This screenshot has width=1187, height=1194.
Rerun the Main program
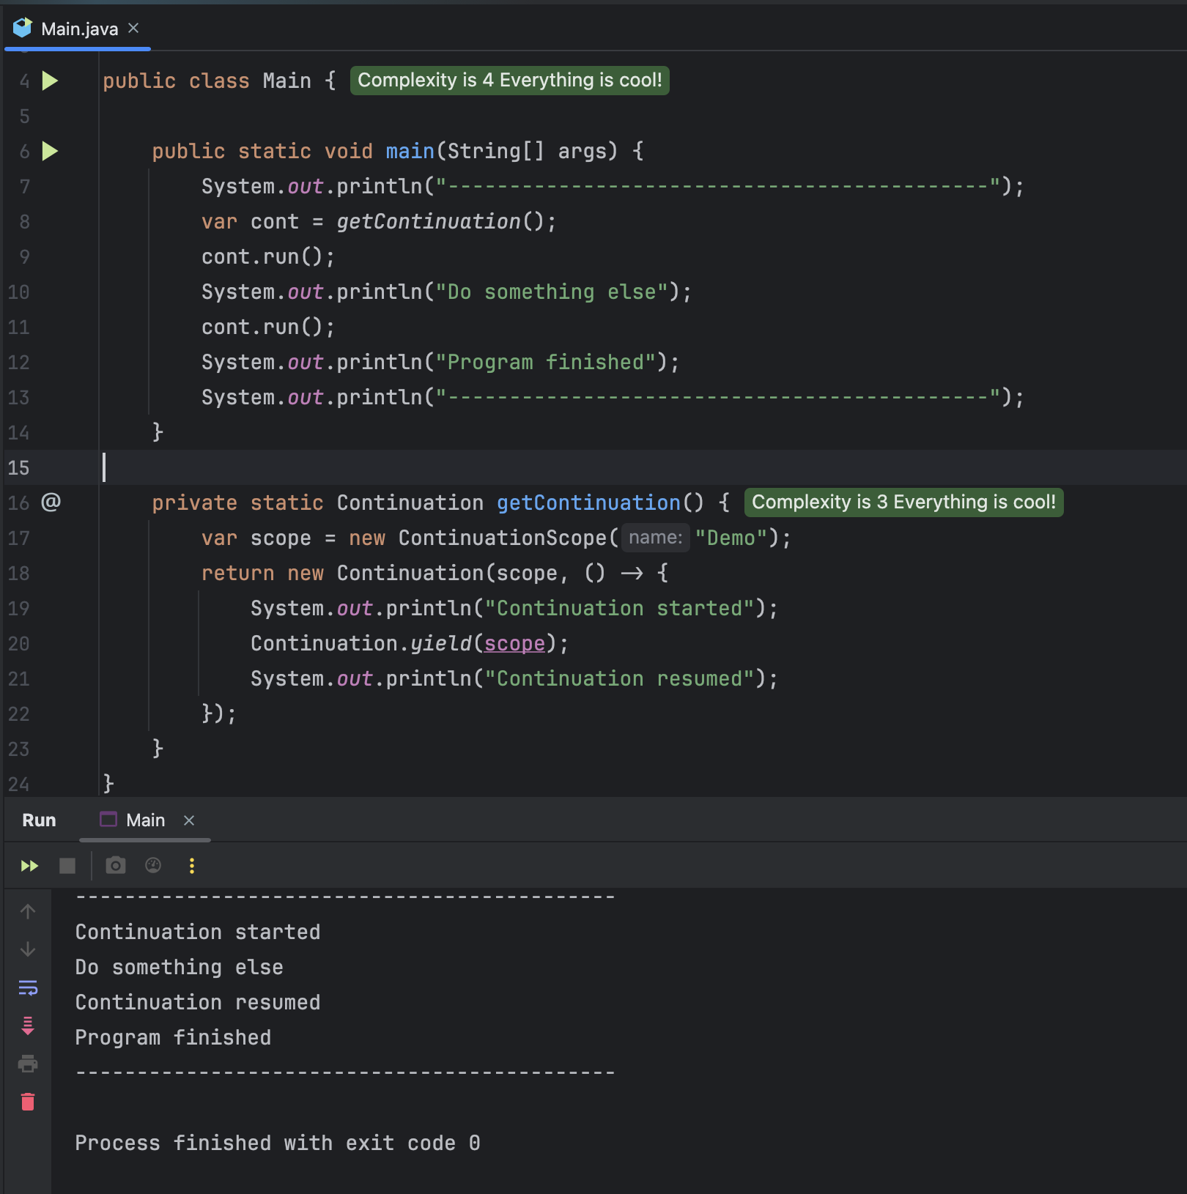point(29,866)
